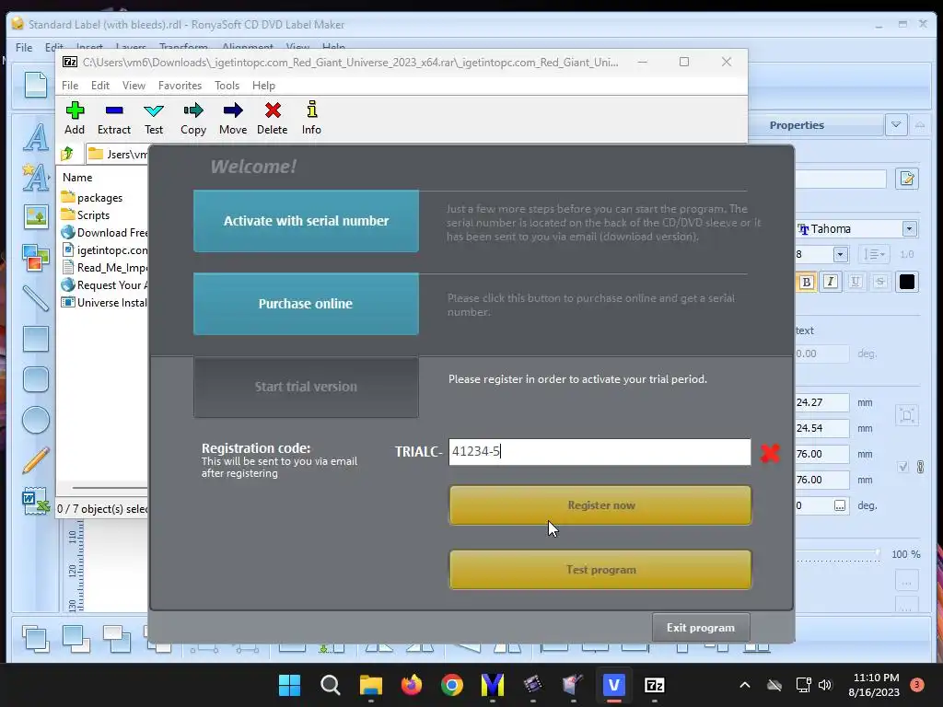Create a new document in Label Maker
This screenshot has height=707, width=943.
pos(36,85)
